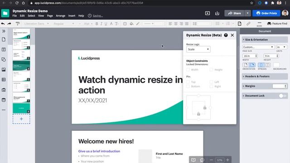Screen dimensions: 290x163
Task: Open Feature Find
Action: [x=277, y=24]
